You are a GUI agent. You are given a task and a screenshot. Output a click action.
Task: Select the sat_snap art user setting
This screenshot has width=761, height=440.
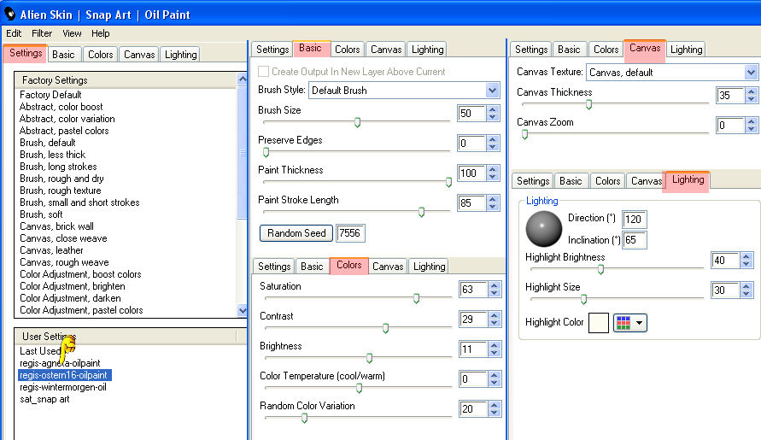[x=44, y=399]
